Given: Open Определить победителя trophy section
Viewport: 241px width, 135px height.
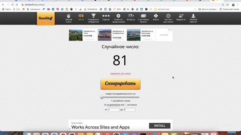Looking at the screenshot, I should pyautogui.click(x=93, y=18).
